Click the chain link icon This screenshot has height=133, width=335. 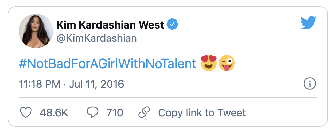coord(144,112)
